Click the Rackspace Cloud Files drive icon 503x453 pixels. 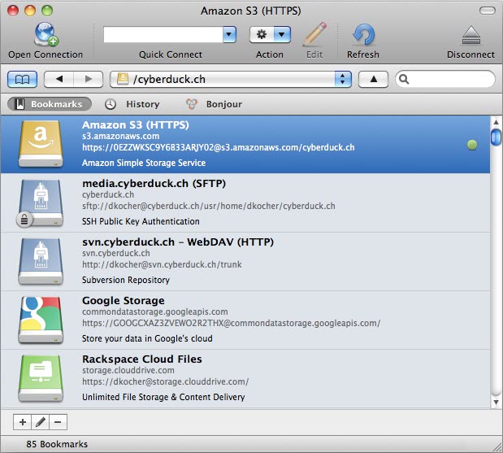[41, 378]
